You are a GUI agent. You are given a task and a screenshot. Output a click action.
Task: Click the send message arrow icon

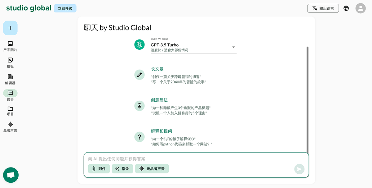299,169
